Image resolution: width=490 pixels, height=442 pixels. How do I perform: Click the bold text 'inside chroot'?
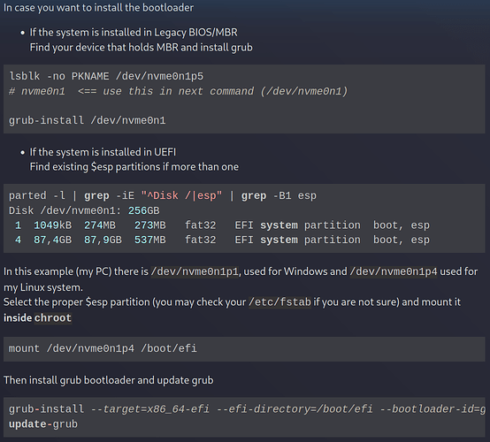37,318
